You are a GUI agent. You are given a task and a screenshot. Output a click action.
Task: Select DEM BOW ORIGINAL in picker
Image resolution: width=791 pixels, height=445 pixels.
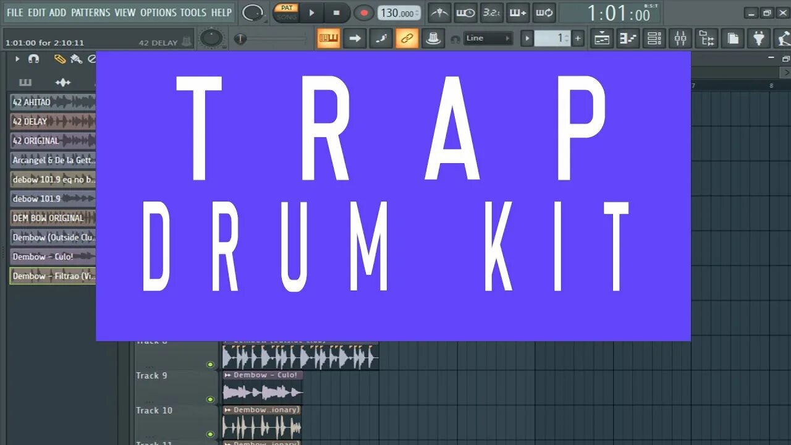[53, 218]
